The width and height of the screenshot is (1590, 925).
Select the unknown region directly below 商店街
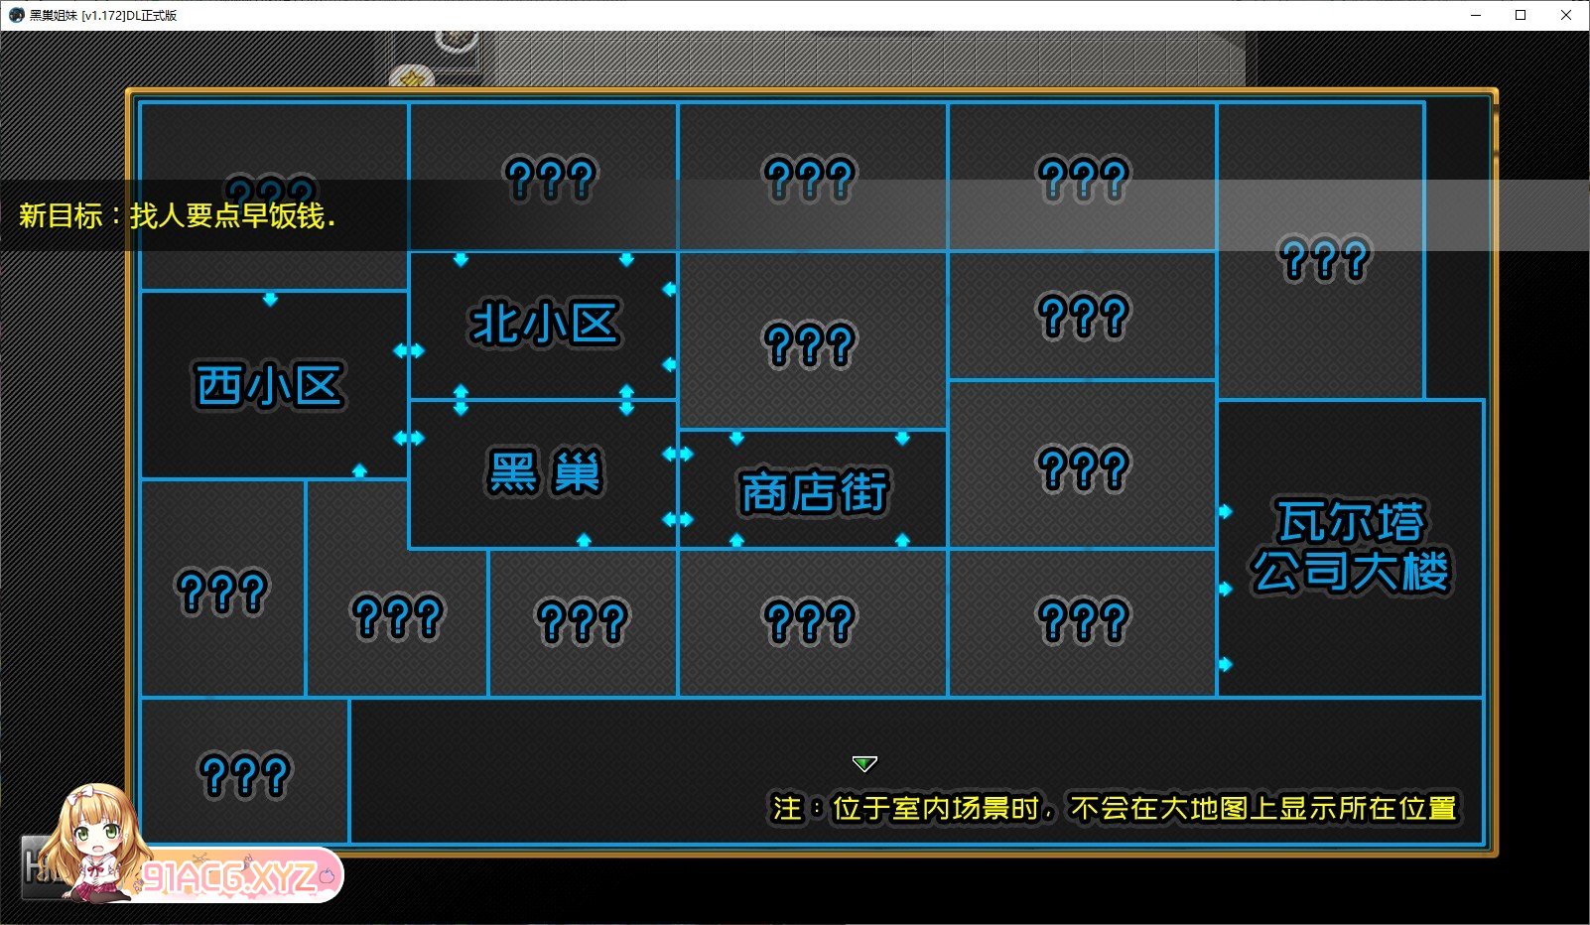click(x=810, y=622)
